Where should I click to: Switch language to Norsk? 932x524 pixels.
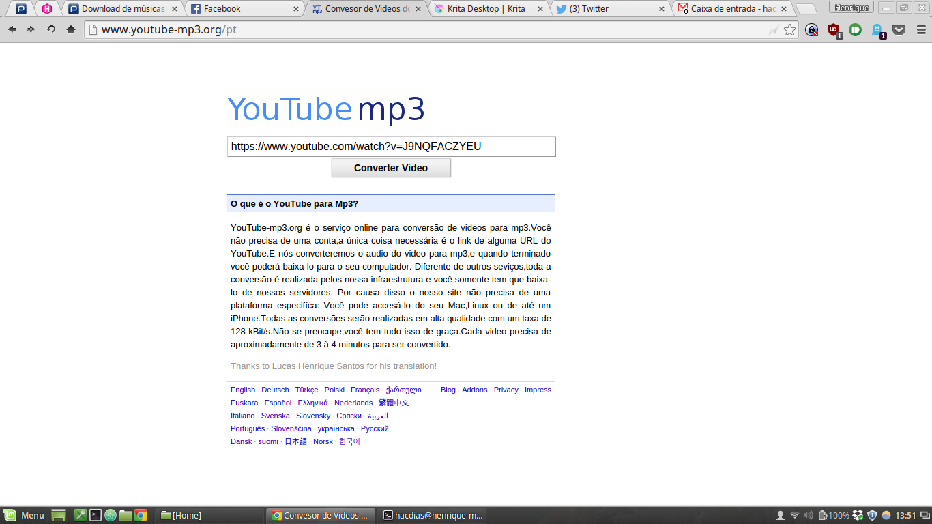323,441
